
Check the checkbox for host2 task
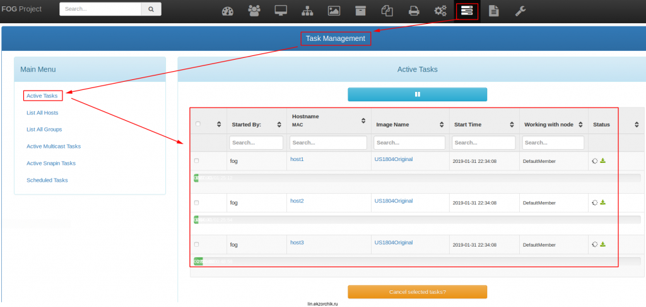(197, 203)
